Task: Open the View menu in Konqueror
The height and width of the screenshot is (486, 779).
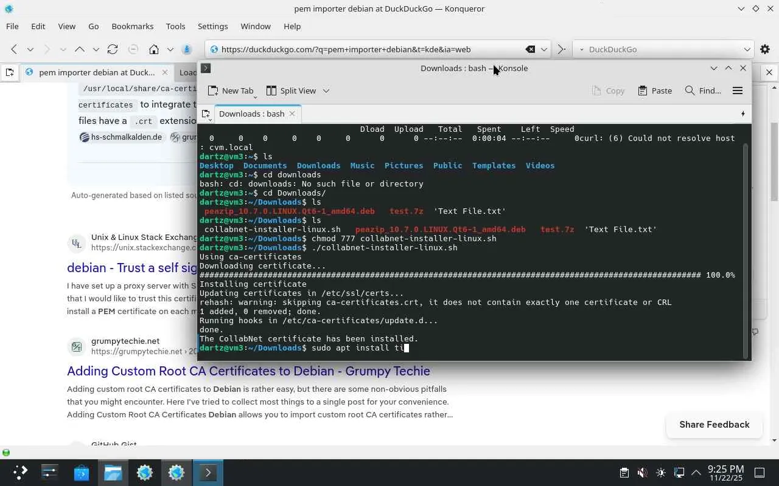Action: click(67, 26)
